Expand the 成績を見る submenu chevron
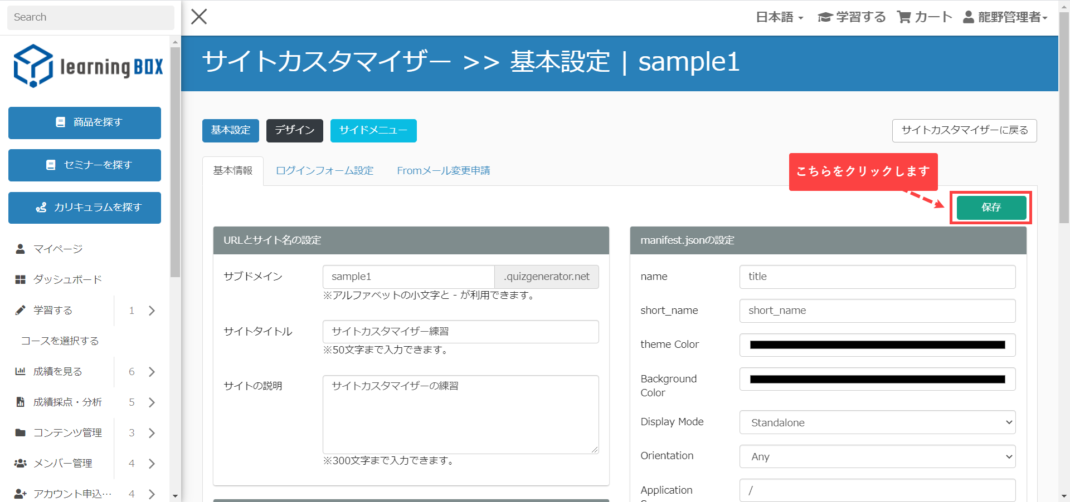 (152, 372)
